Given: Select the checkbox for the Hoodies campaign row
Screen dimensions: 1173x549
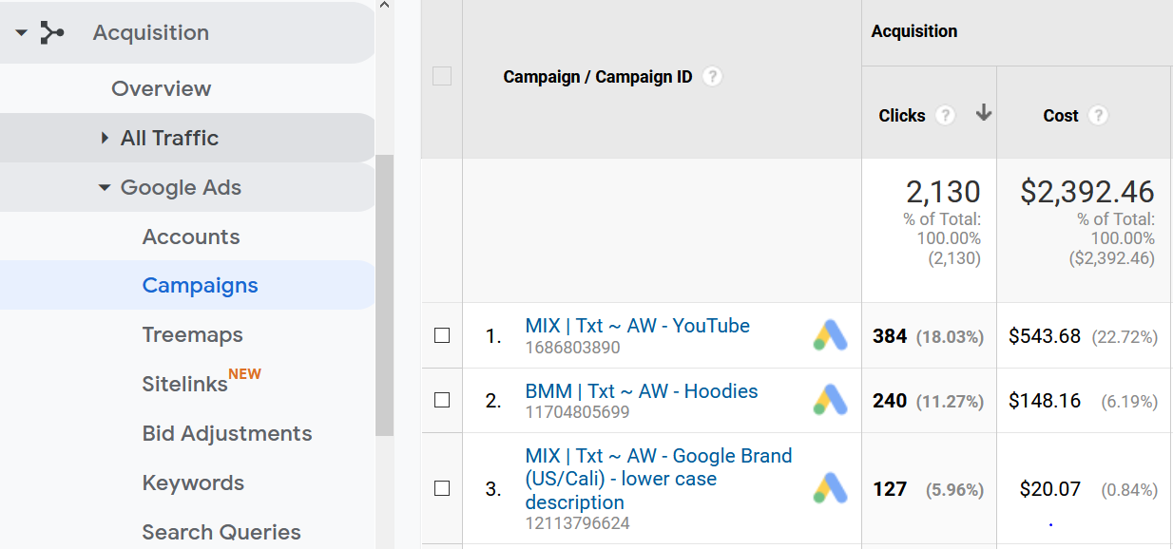Looking at the screenshot, I should coord(441,400).
